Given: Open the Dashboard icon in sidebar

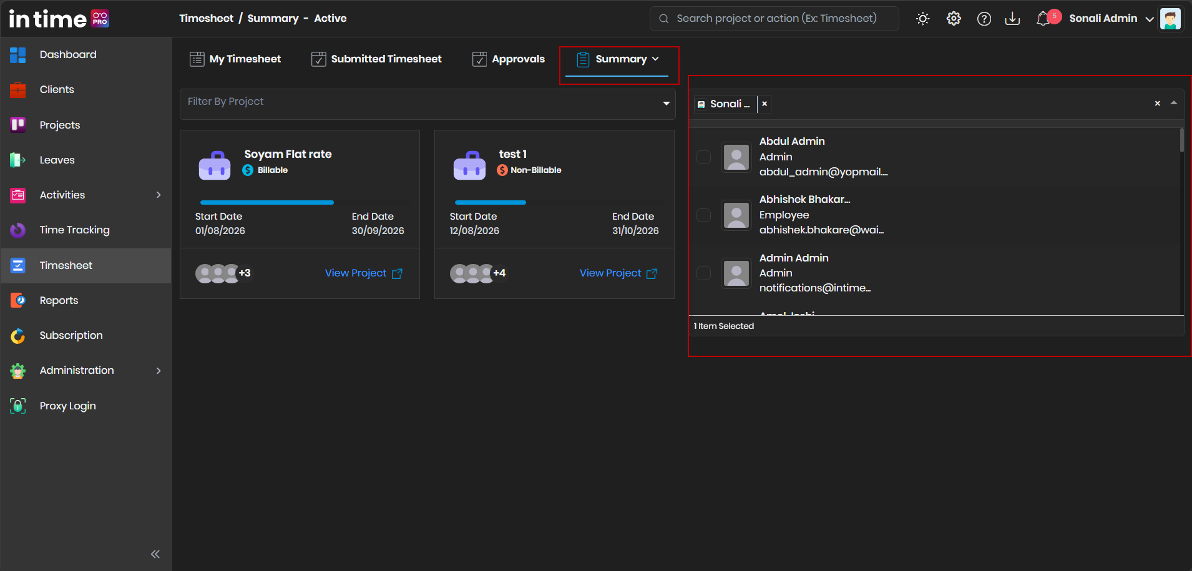Looking at the screenshot, I should (18, 55).
